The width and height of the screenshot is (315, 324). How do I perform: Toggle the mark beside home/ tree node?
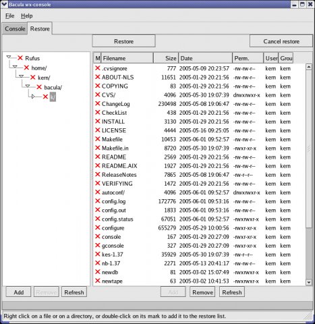[x=26, y=67]
